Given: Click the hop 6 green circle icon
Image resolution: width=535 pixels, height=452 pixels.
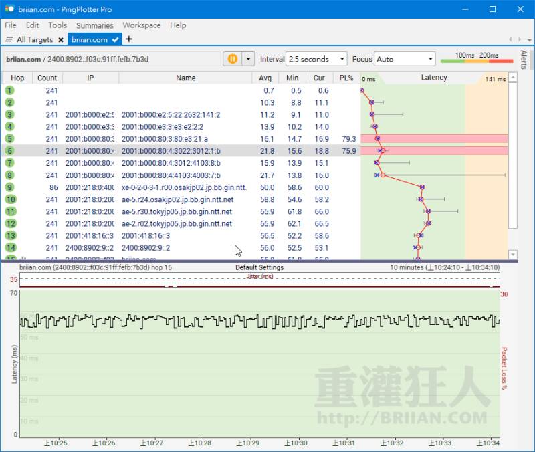Looking at the screenshot, I should tap(9, 151).
